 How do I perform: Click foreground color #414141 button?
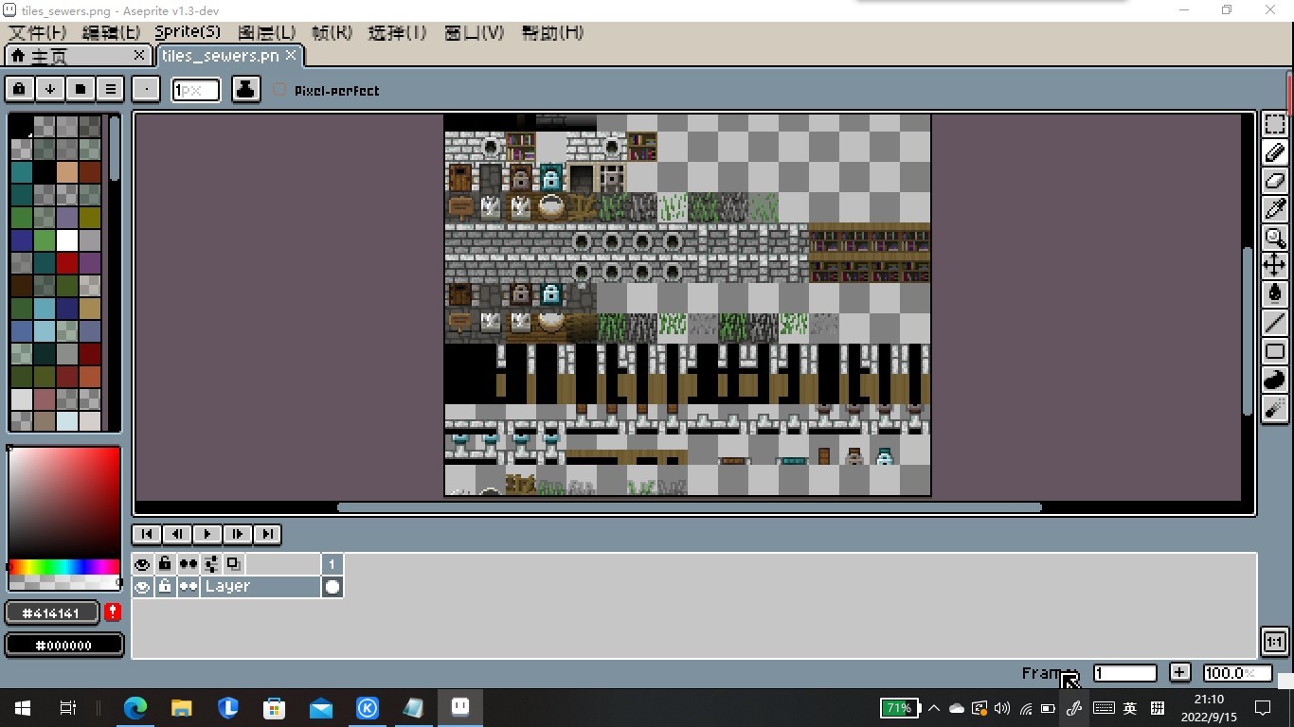[x=53, y=613]
